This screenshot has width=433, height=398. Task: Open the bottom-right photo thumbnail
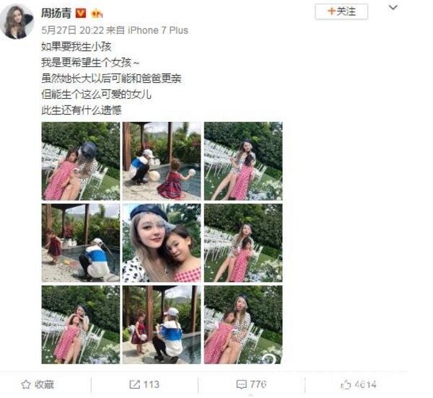coord(243,324)
